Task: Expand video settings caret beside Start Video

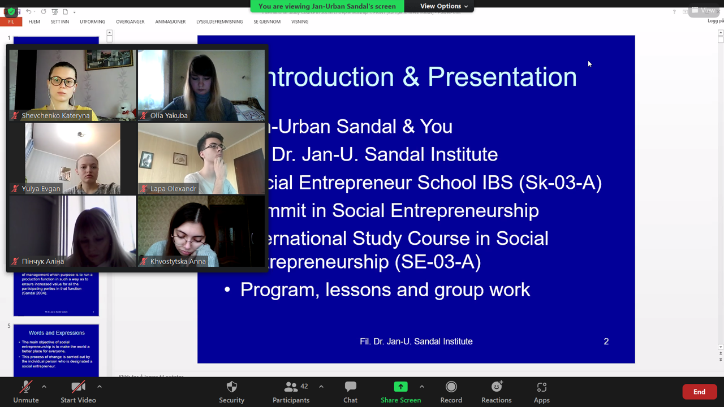Action: tap(100, 387)
